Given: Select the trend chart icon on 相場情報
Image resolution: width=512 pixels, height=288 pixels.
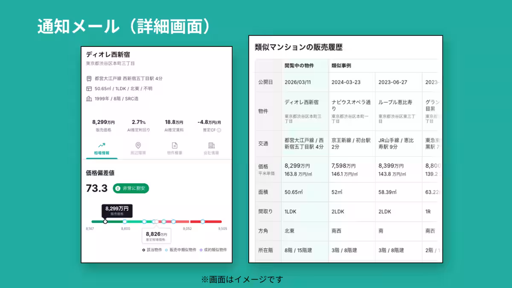Looking at the screenshot, I should click(102, 144).
